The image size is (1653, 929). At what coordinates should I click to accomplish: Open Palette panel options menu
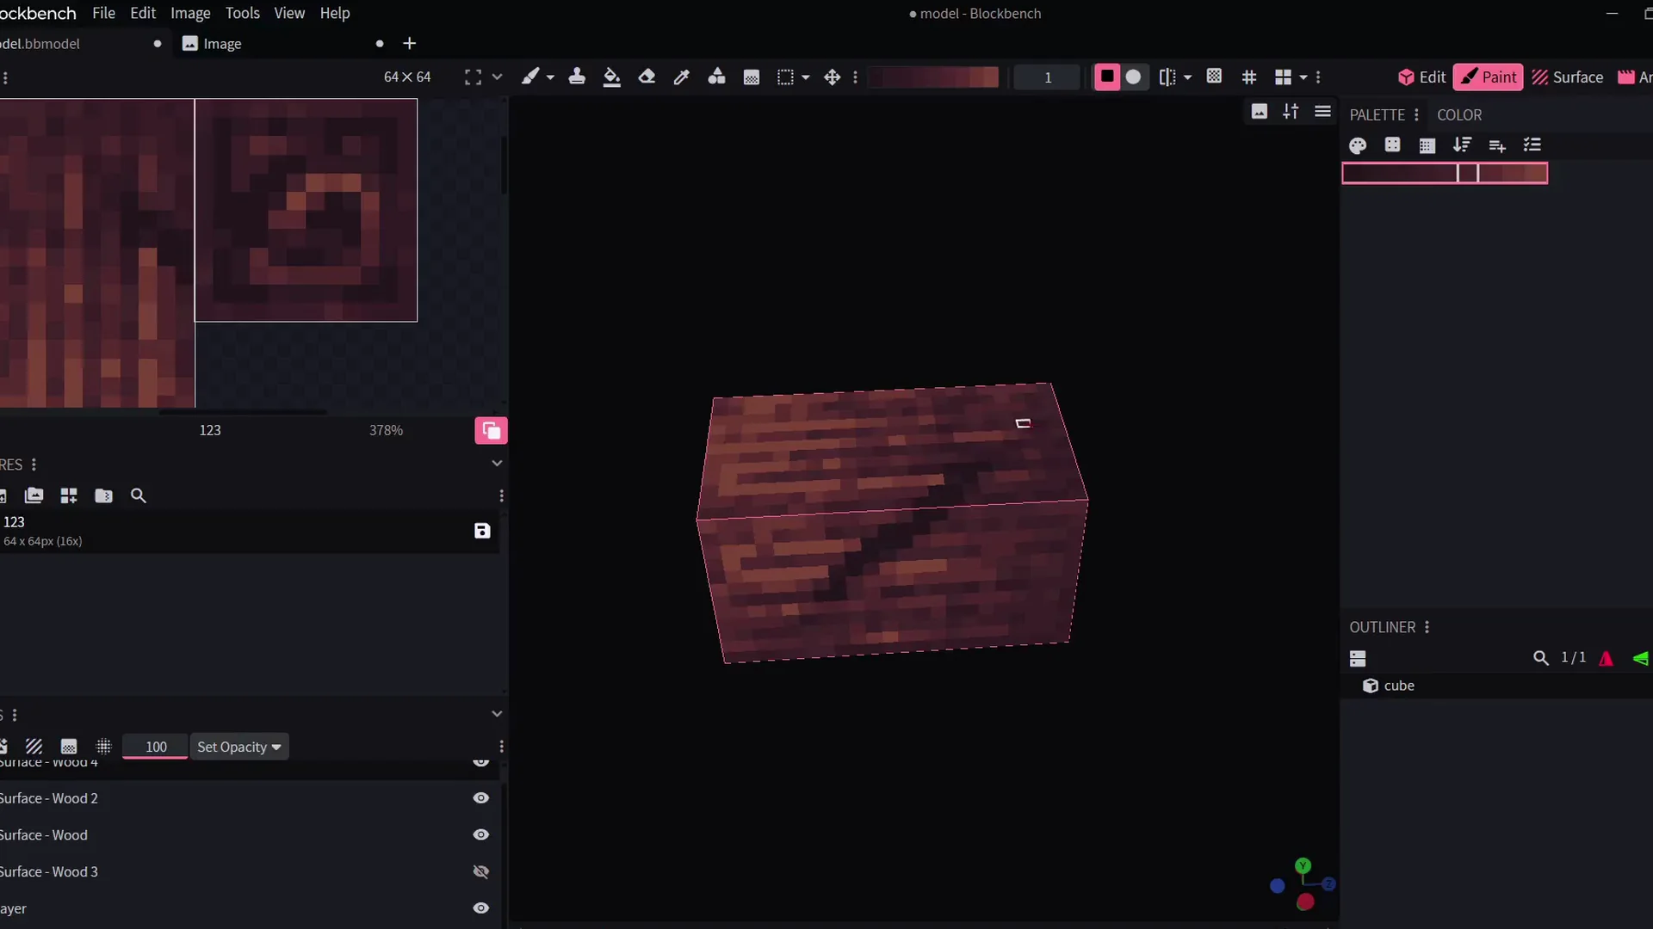[x=1416, y=114]
